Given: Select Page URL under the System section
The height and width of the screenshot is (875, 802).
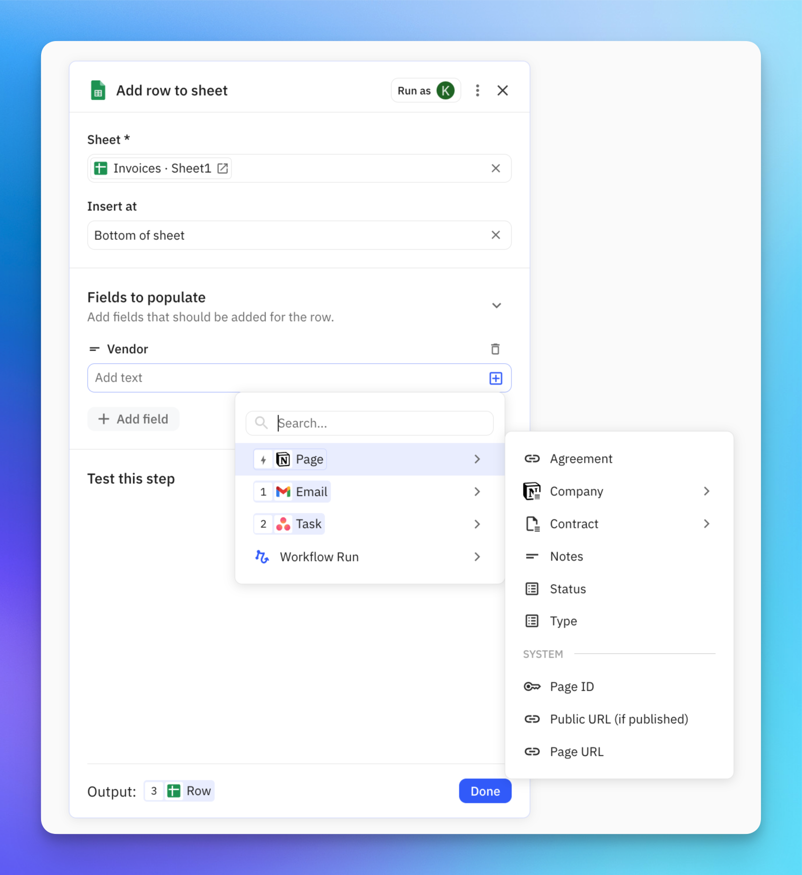Looking at the screenshot, I should click(577, 751).
